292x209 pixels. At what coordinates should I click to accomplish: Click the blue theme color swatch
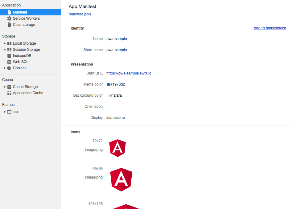tap(108, 84)
